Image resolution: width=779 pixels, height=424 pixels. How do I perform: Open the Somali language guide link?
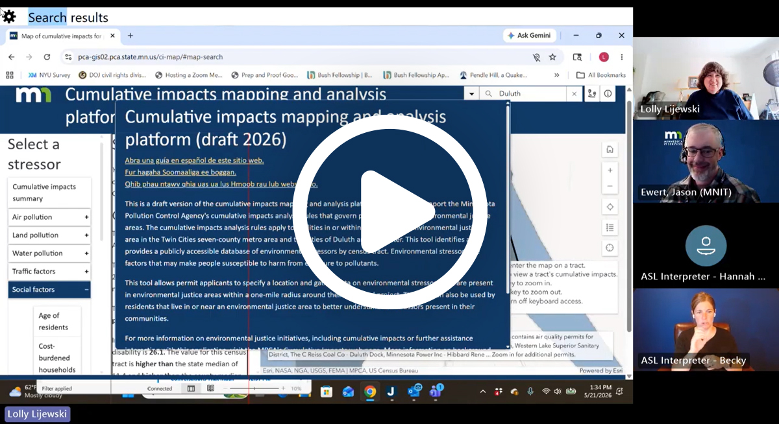(180, 172)
